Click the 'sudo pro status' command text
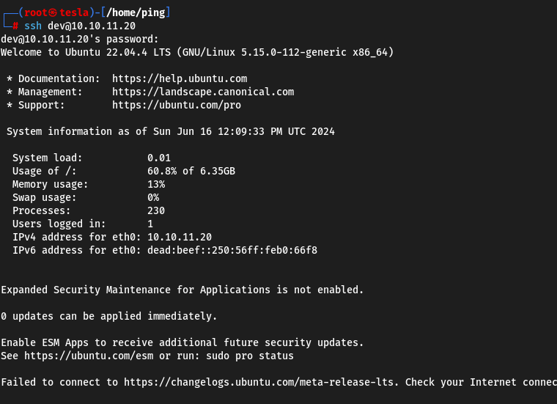 (250, 356)
